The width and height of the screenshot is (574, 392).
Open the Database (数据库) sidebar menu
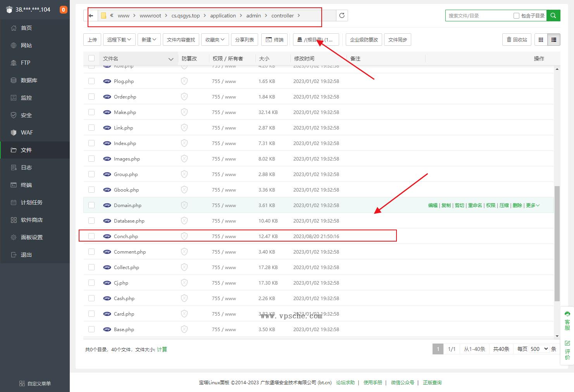click(29, 80)
